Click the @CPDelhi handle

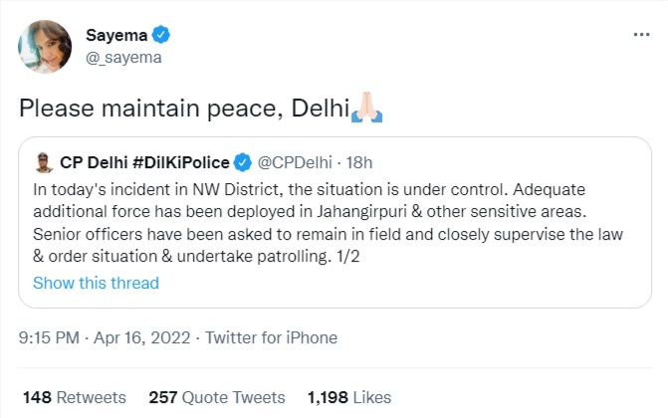(296, 161)
